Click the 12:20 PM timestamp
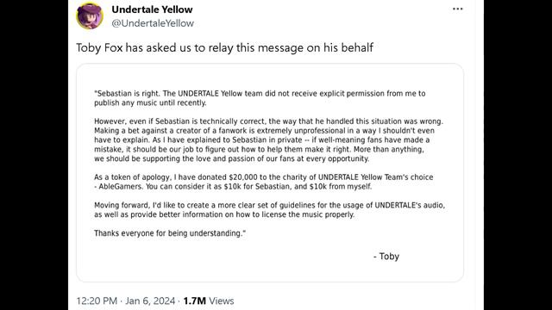The image size is (552, 310). tap(97, 301)
